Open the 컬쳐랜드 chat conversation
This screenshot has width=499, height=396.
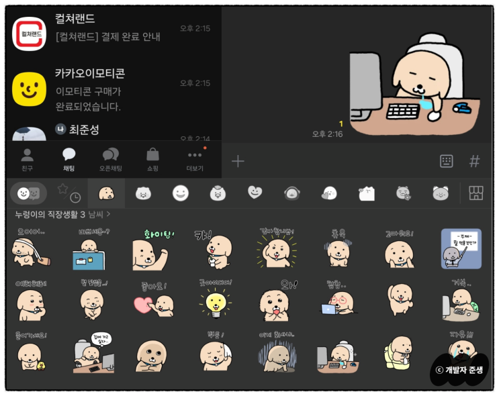(x=114, y=33)
